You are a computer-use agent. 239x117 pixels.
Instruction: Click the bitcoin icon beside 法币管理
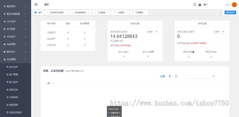5,29
